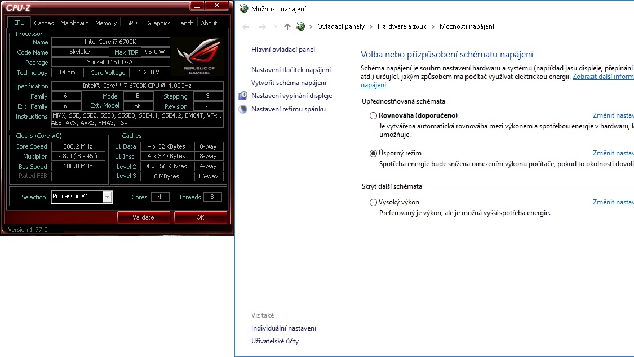Open the Graphics tab
Viewport: 634px width, 357px height.
(x=158, y=23)
